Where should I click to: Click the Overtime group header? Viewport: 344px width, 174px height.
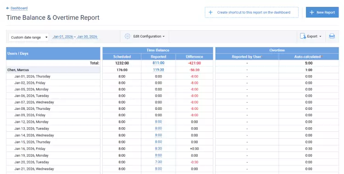coord(277,50)
